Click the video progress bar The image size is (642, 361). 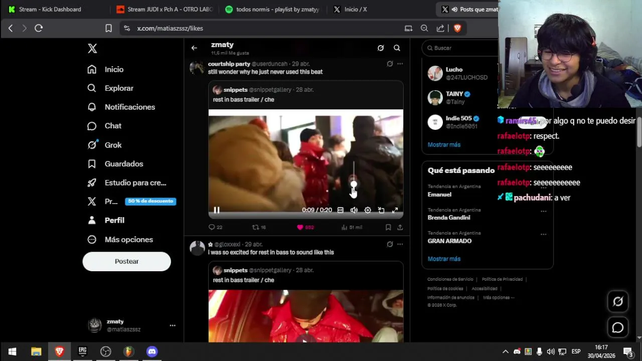coord(306,217)
